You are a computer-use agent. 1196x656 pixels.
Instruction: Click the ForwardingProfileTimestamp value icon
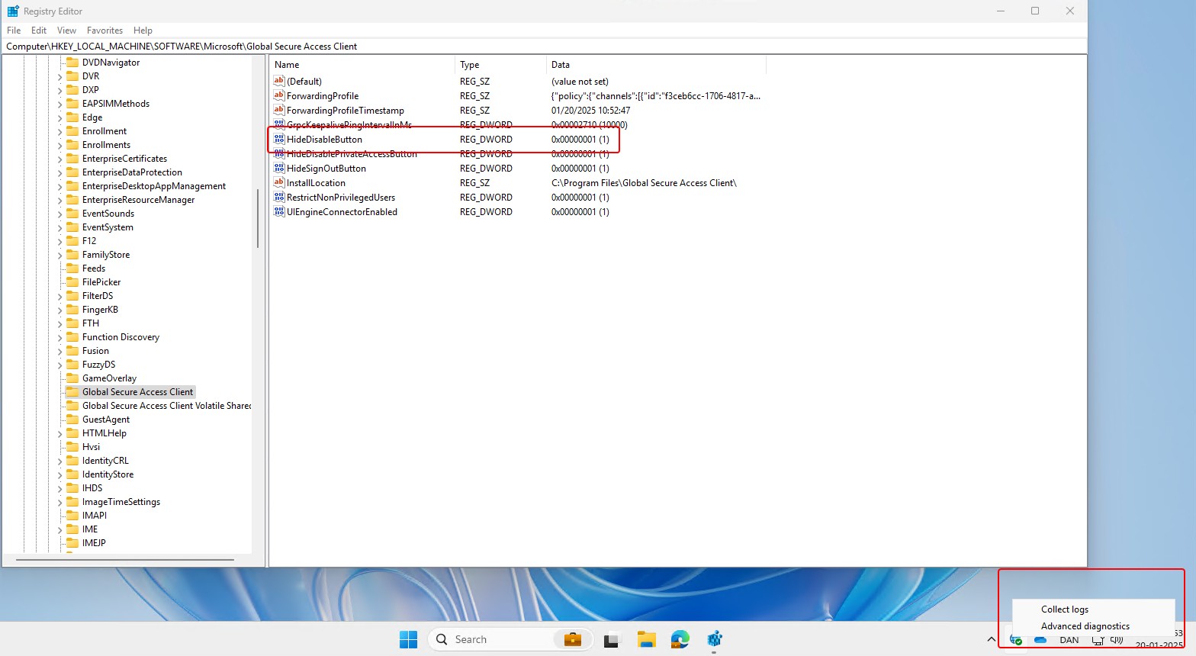point(279,111)
